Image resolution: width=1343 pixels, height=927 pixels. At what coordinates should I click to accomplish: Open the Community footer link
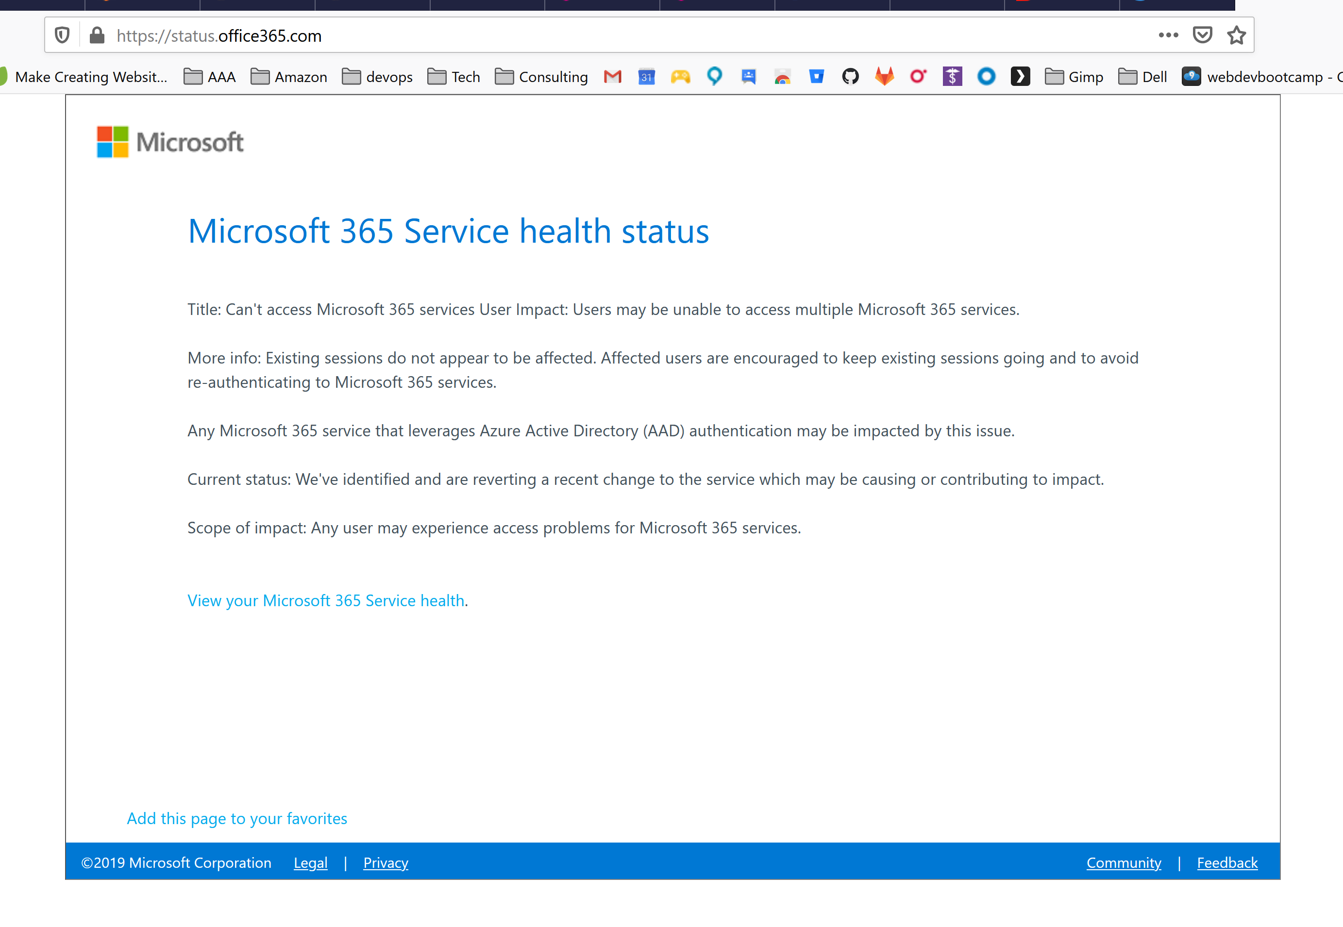click(x=1124, y=862)
